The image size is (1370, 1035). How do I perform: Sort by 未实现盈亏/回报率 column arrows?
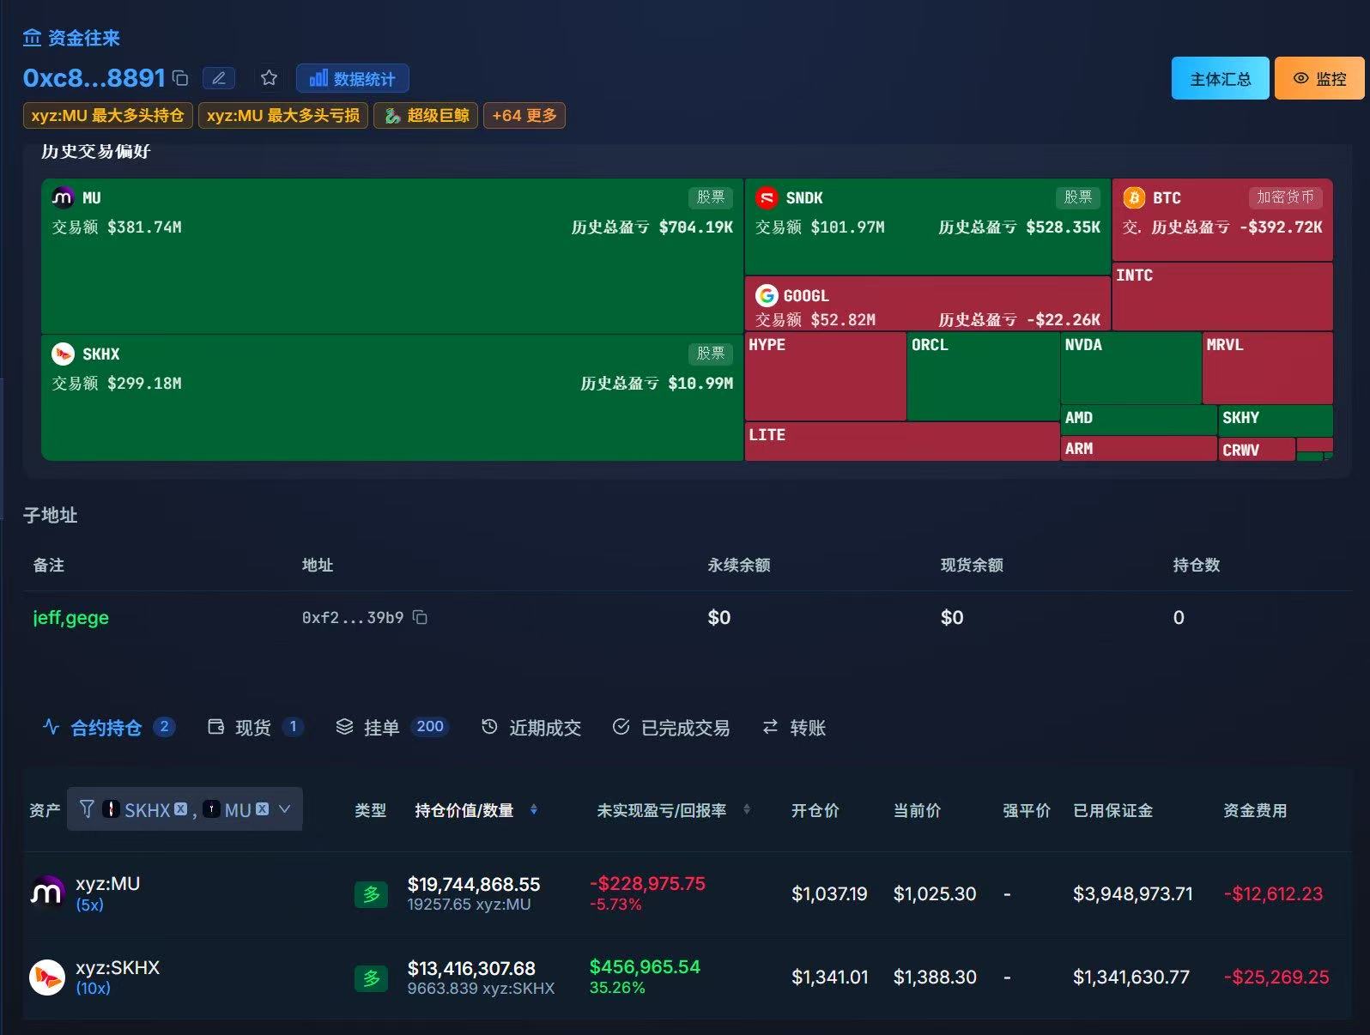[x=746, y=809]
